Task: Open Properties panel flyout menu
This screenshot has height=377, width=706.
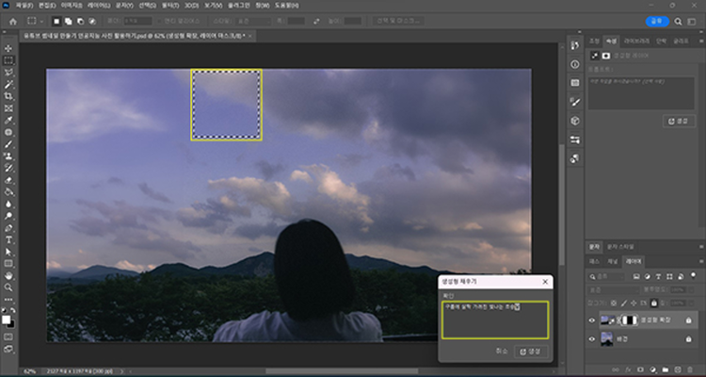Action: point(701,41)
